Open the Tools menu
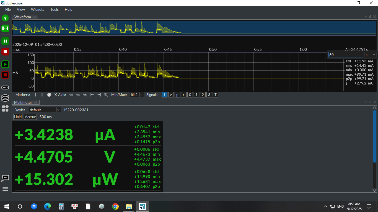This screenshot has height=212, width=378. pos(55,9)
